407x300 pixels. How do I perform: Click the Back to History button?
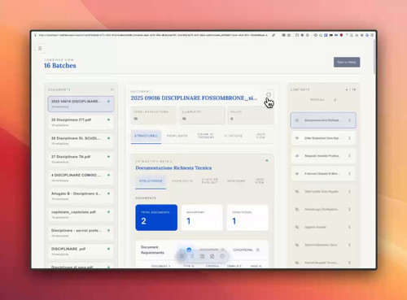(x=347, y=62)
